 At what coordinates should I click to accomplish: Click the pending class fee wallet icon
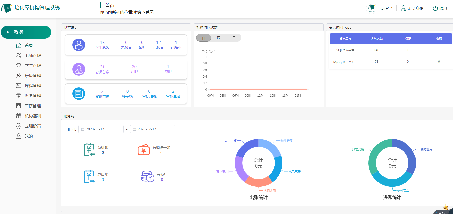click(144, 150)
